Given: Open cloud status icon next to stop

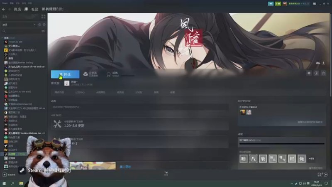Looking at the screenshot, I should 85,74.
